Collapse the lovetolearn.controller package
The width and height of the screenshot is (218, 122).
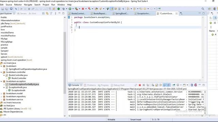[x=1, y=72]
